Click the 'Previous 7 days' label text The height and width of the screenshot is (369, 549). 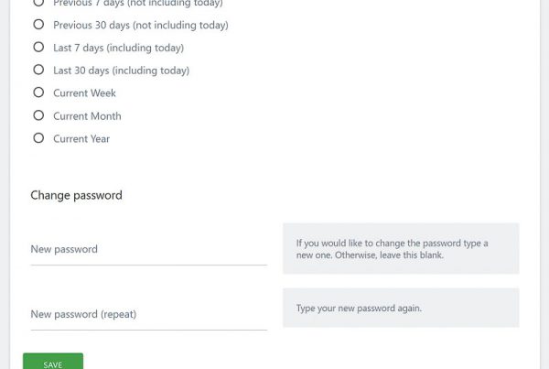click(137, 4)
